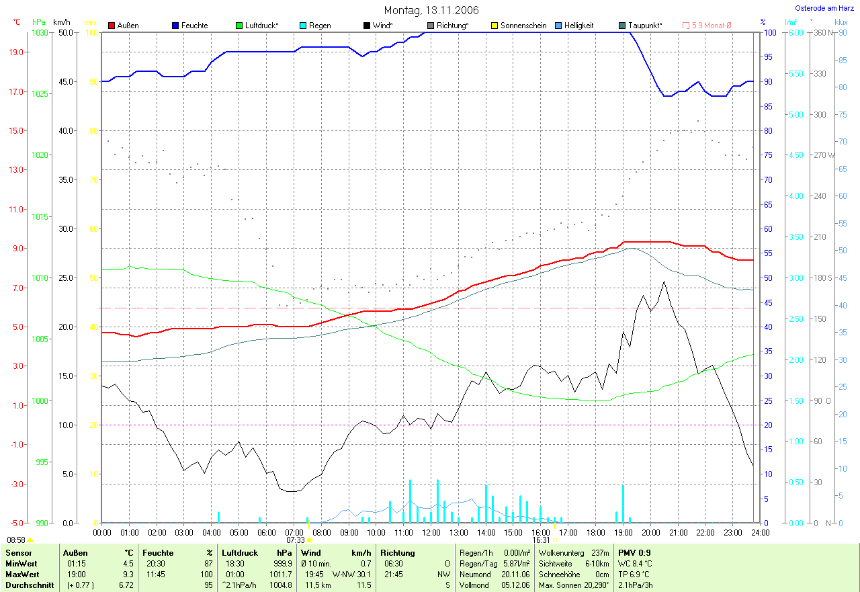Select the Helligkeit legend marker

(x=558, y=26)
